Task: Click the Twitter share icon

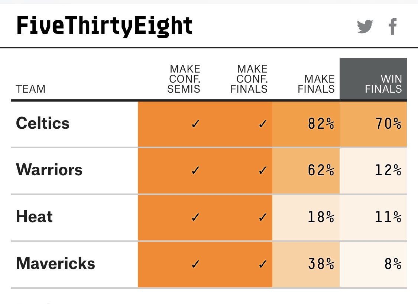Action: (x=365, y=26)
